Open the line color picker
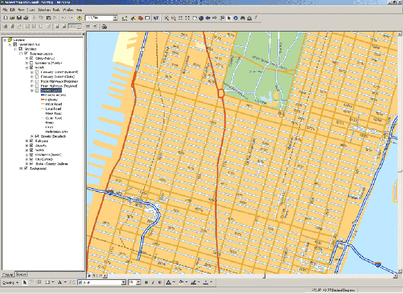 coord(195,283)
